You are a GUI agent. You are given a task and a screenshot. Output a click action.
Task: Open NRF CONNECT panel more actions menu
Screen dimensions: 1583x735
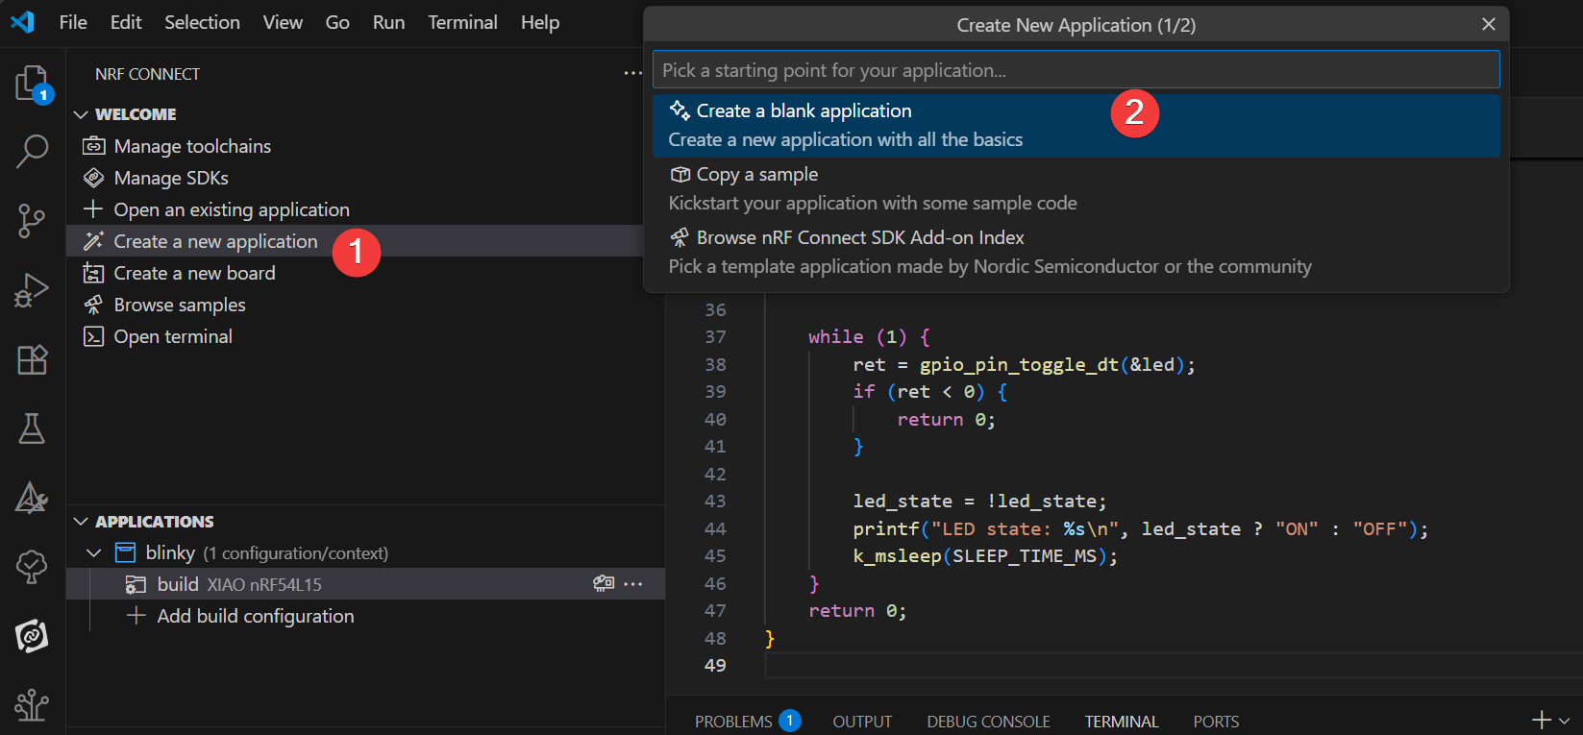coord(633,73)
